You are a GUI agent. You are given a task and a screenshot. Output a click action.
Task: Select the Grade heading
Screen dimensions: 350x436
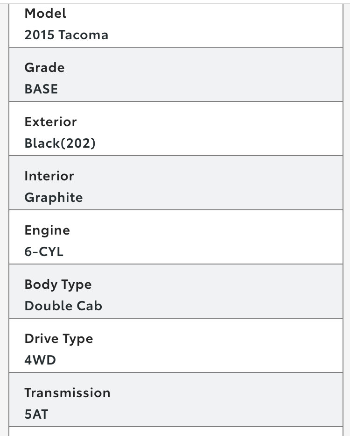[44, 68]
